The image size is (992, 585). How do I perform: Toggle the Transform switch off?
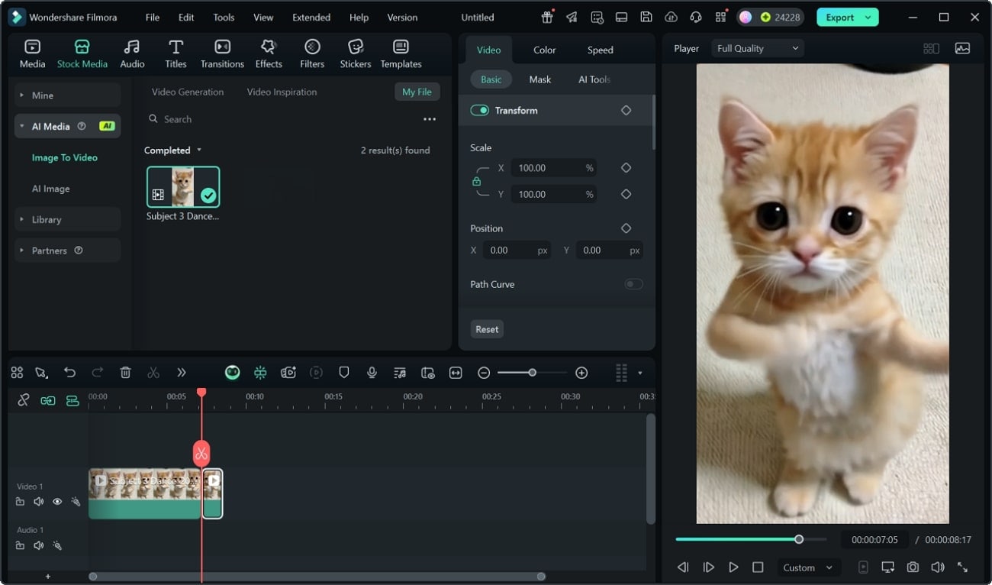[479, 111]
